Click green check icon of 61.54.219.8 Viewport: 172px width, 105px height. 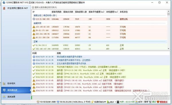[x=34, y=45]
